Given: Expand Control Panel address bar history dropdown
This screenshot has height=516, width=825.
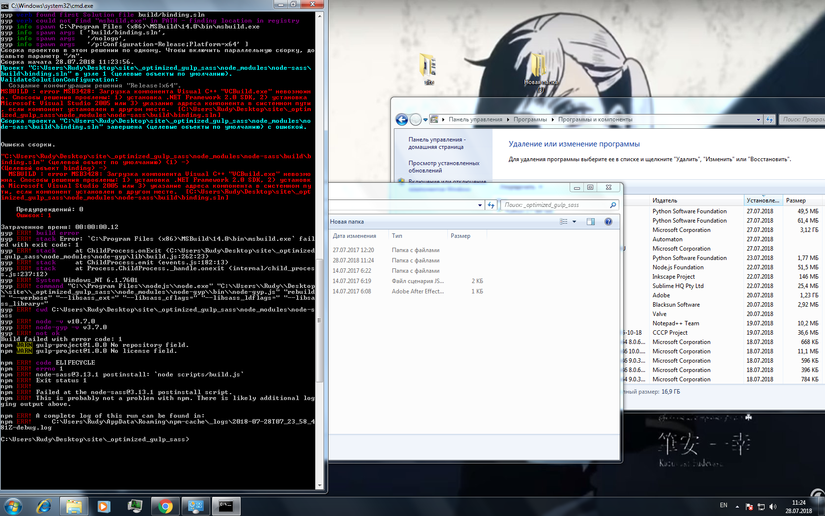Looking at the screenshot, I should point(758,120).
